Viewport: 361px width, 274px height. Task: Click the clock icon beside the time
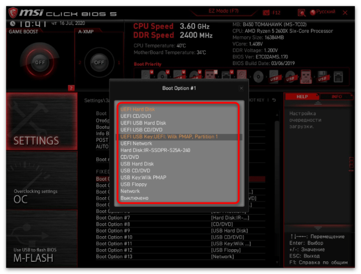13,23
